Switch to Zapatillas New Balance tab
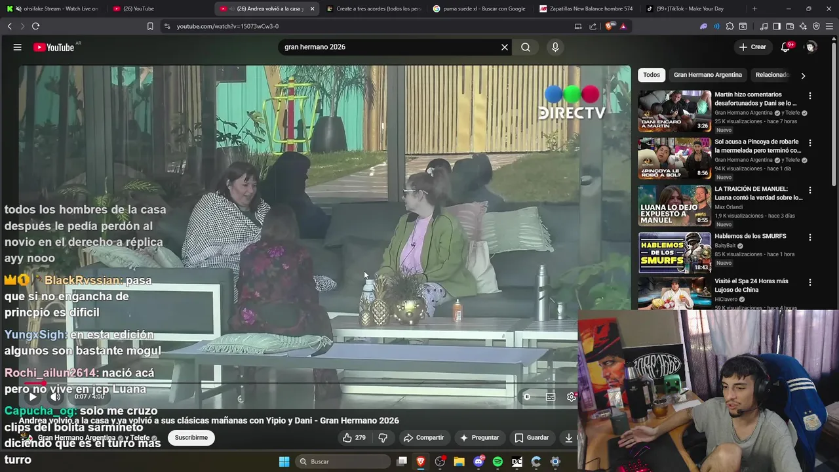 tap(587, 9)
